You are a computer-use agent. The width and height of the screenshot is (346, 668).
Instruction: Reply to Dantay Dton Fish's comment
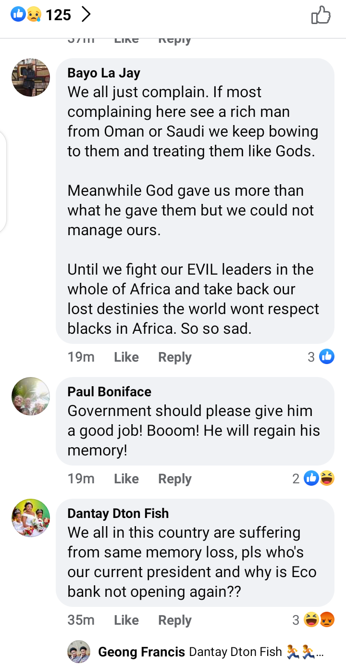(x=175, y=620)
